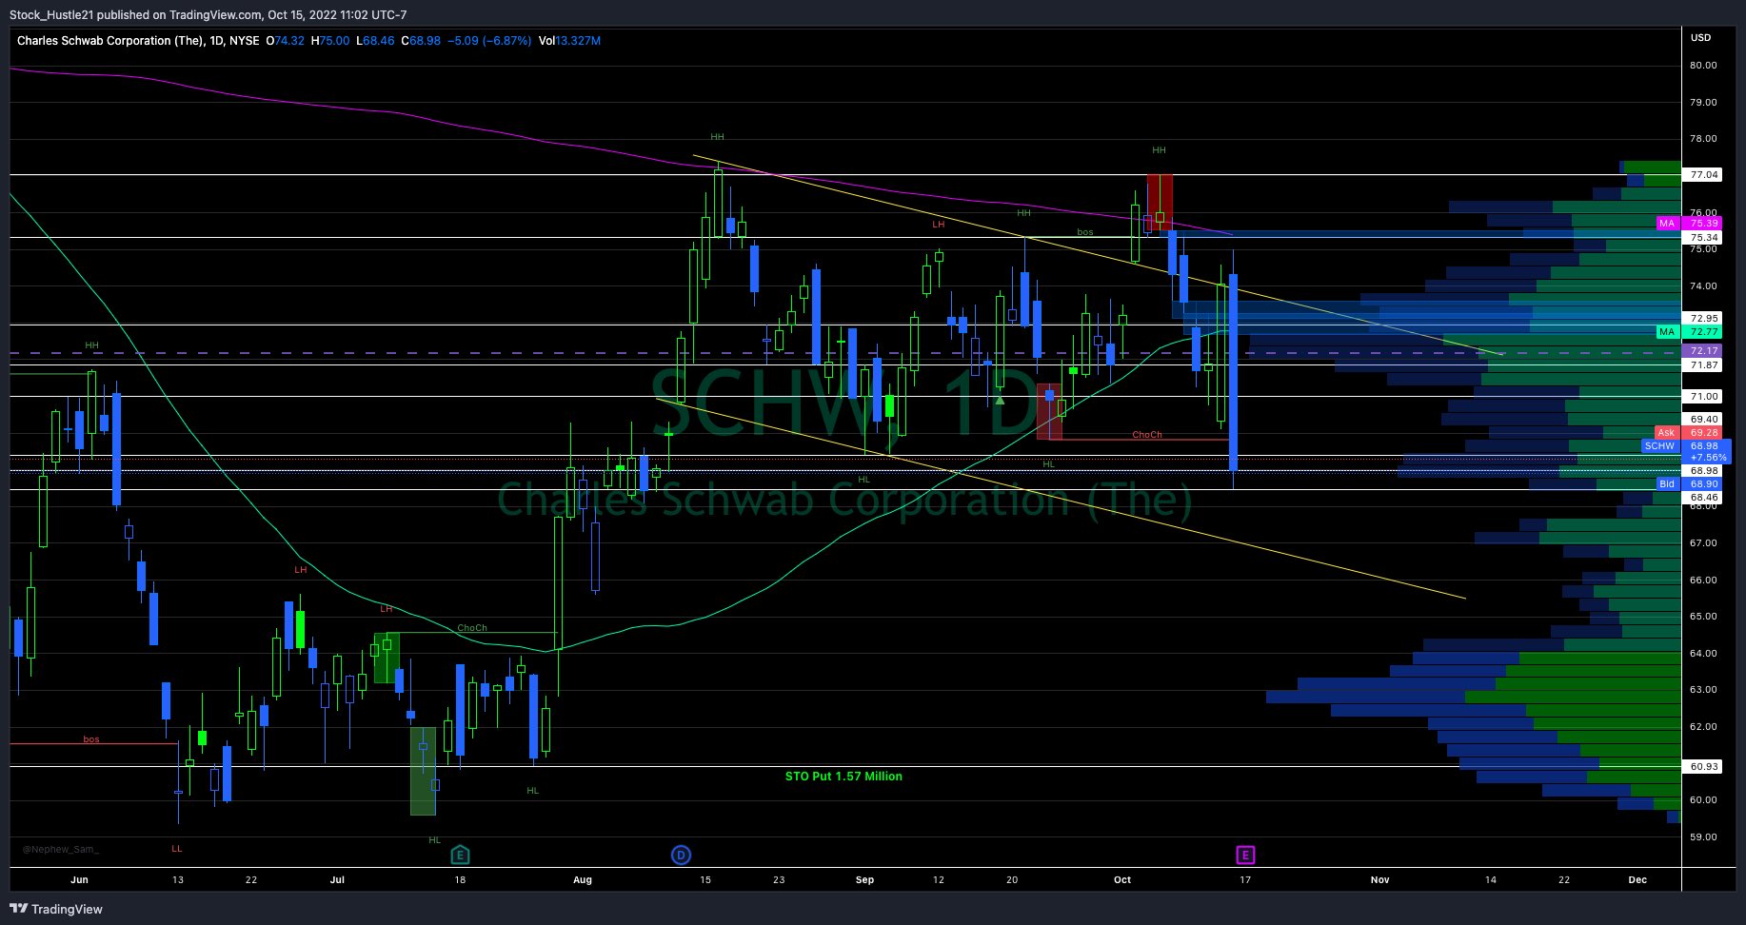Image resolution: width=1746 pixels, height=925 pixels.
Task: Click the Jul label on the time axis
Action: [x=337, y=880]
